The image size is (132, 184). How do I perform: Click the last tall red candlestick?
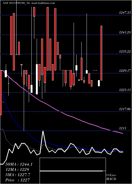click(101, 53)
